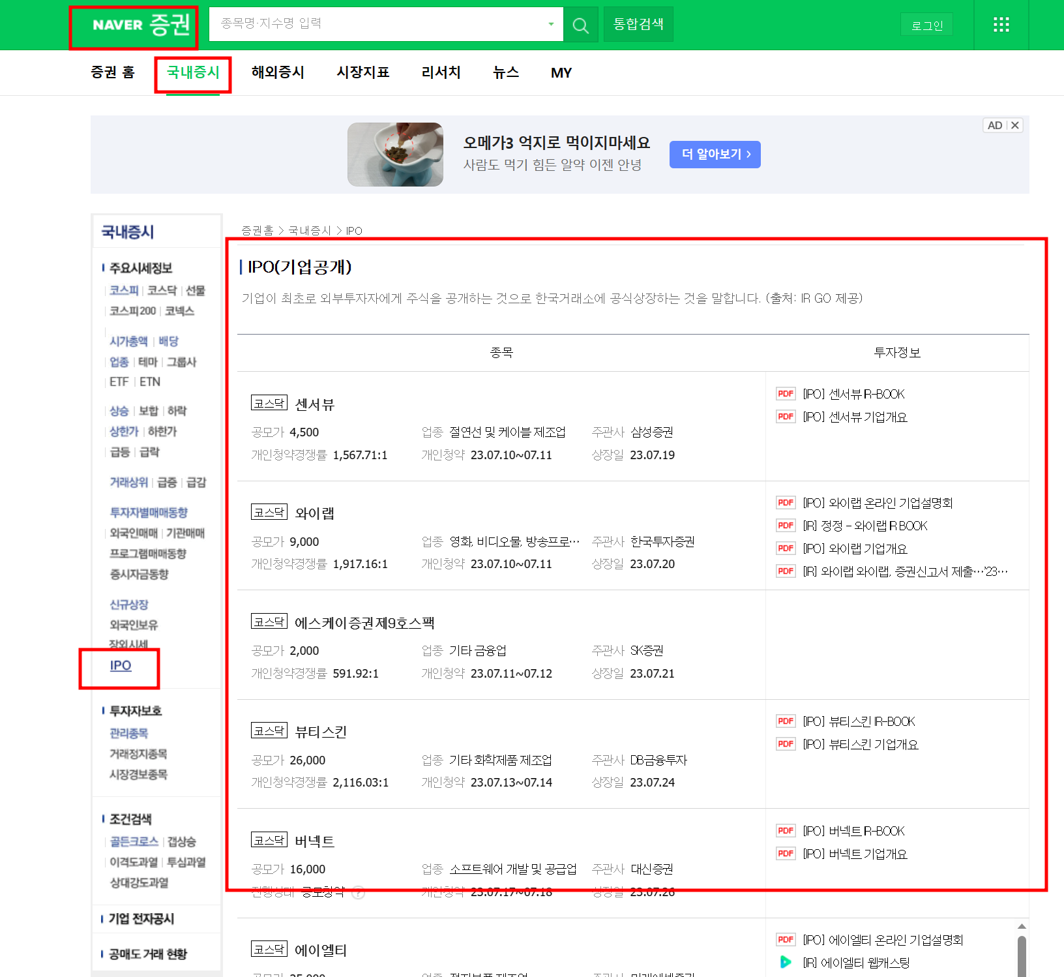Open PDF icon for 버넥트 기업개요
The image size is (1064, 977).
point(786,854)
